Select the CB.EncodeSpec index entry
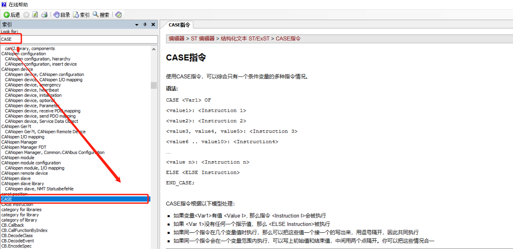 pos(16,246)
